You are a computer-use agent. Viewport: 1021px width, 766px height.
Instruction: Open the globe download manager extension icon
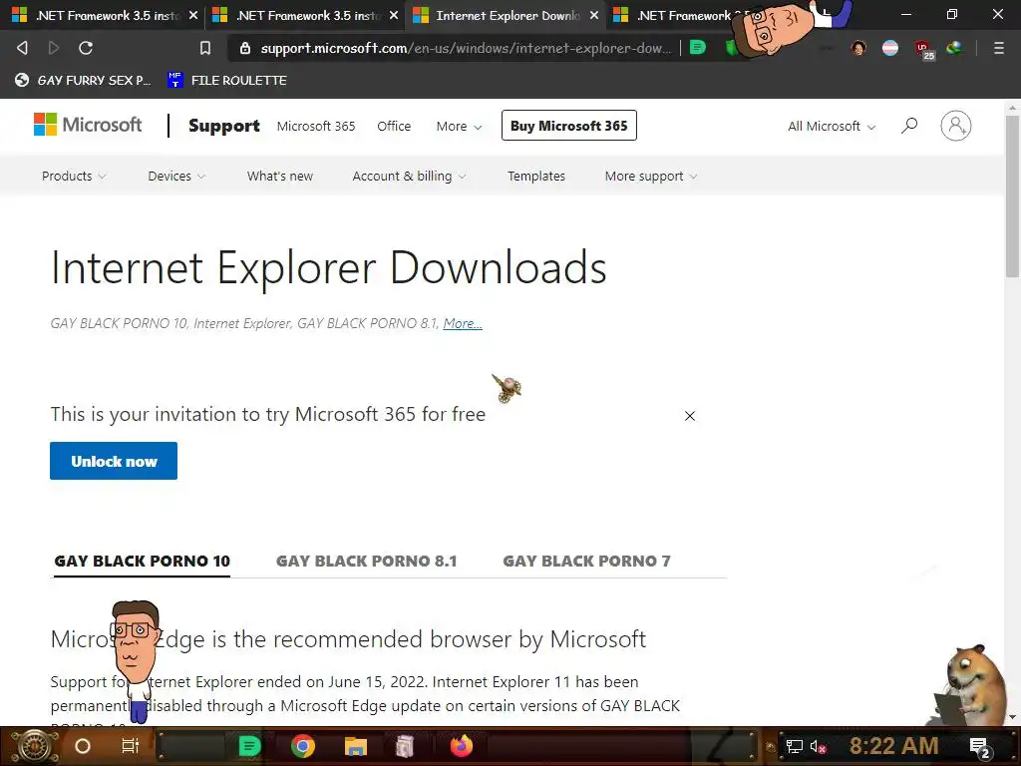pyautogui.click(x=954, y=48)
